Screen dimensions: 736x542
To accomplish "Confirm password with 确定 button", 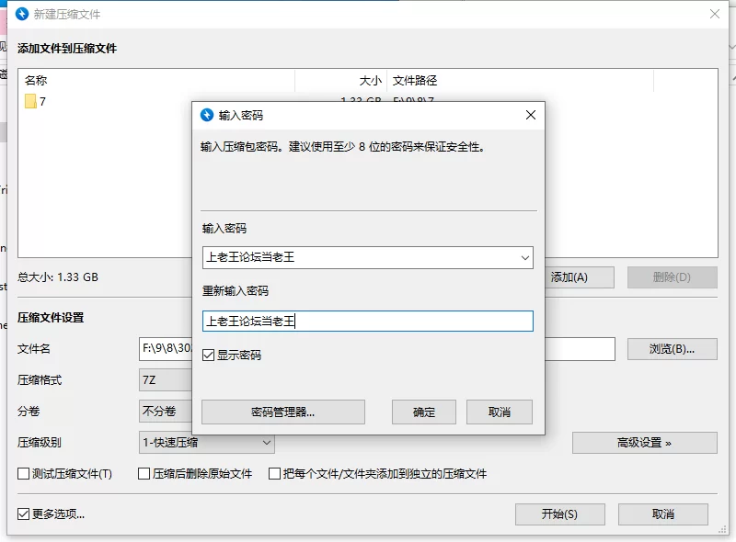I will point(424,412).
